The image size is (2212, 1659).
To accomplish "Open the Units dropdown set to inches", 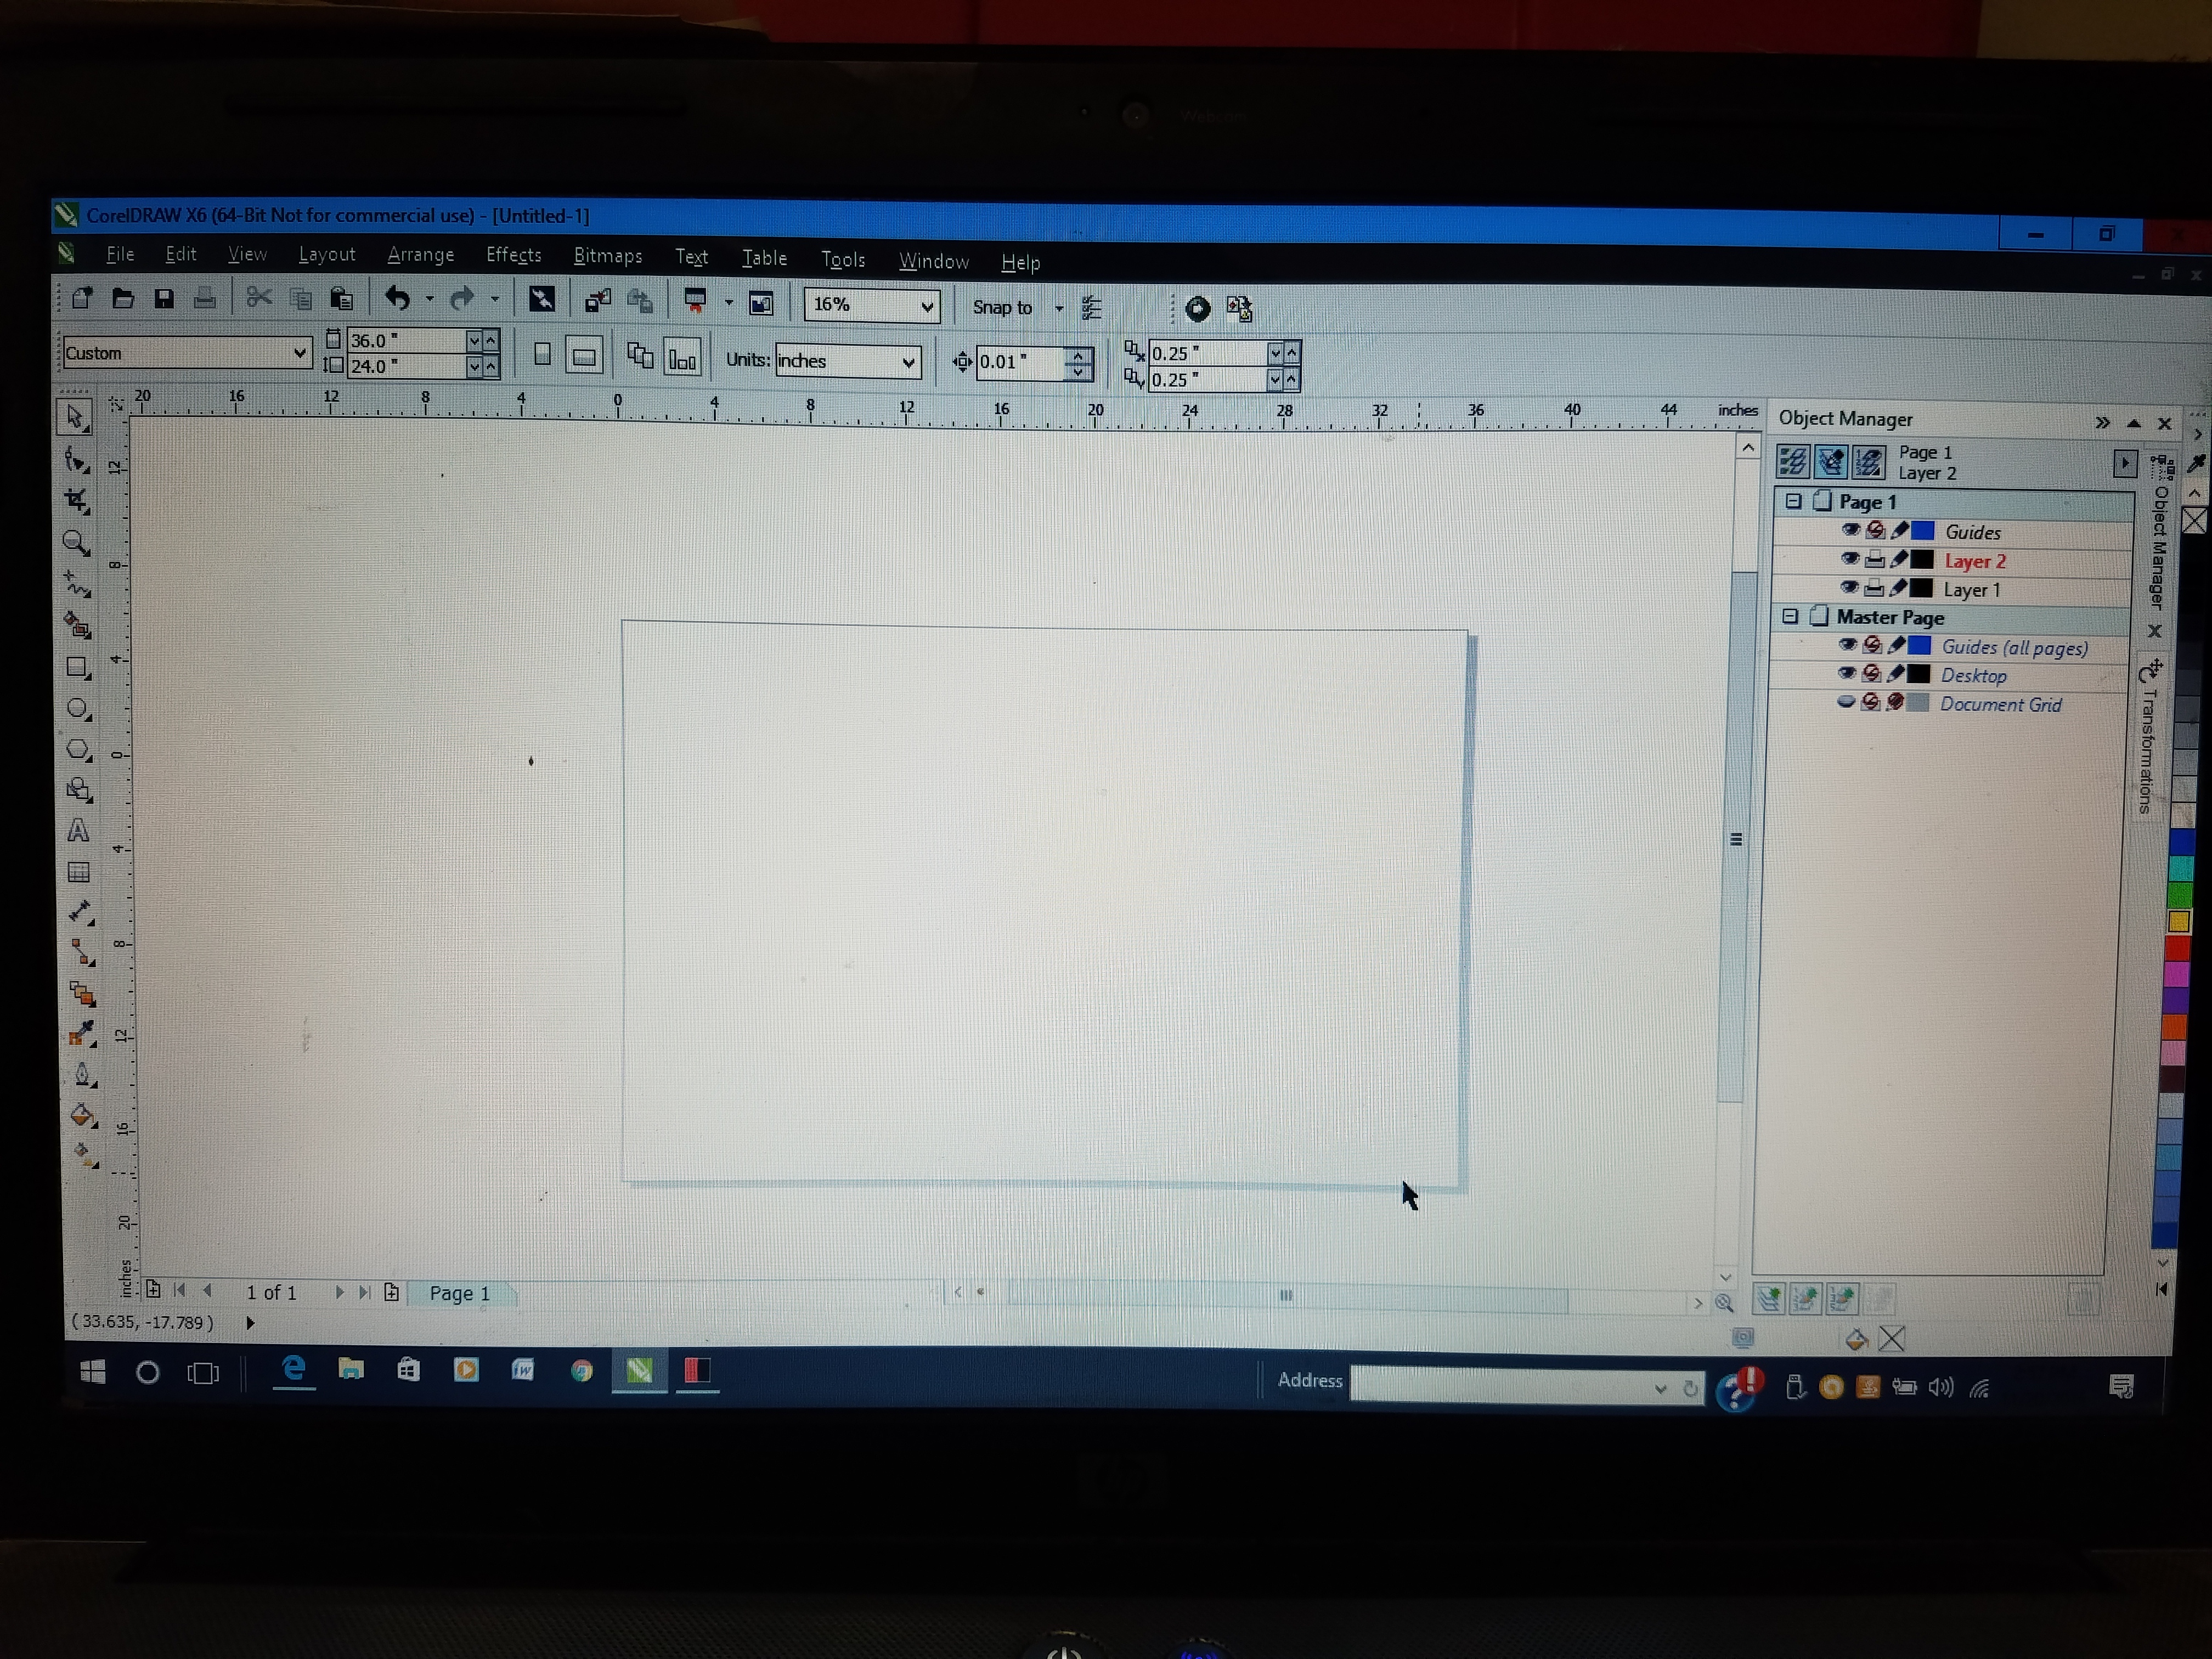I will point(907,362).
